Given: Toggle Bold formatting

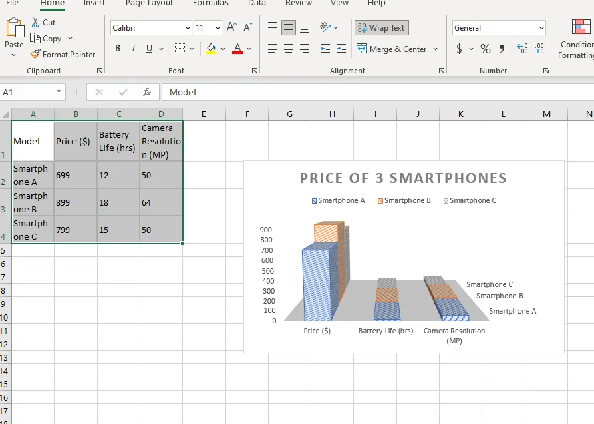Looking at the screenshot, I should (x=118, y=49).
